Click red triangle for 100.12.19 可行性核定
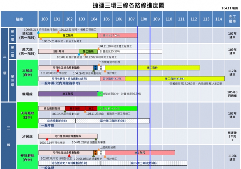Image resolution: width=241 pixels, height=169 pixels. [x=47, y=139]
